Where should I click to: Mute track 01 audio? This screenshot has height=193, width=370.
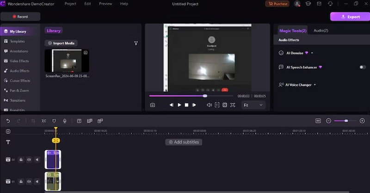click(x=37, y=181)
